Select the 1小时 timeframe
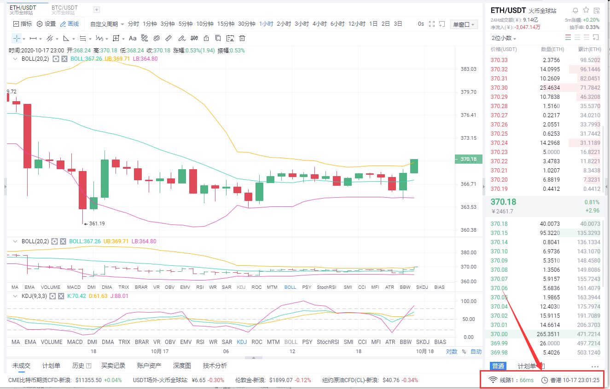 pyautogui.click(x=266, y=24)
